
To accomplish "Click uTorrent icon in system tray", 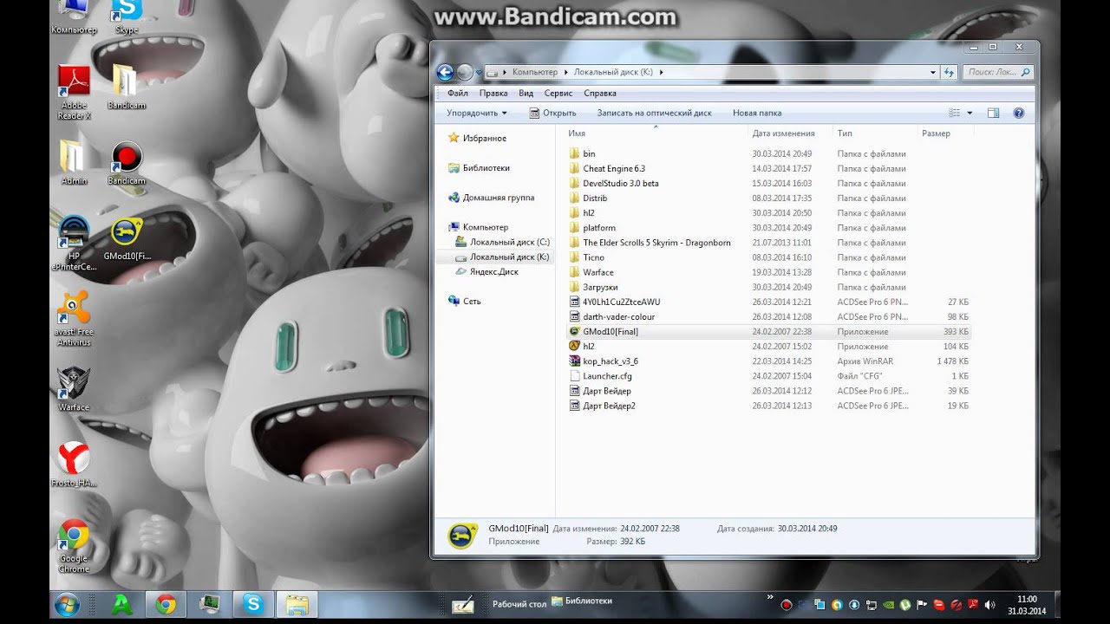I will [x=904, y=605].
